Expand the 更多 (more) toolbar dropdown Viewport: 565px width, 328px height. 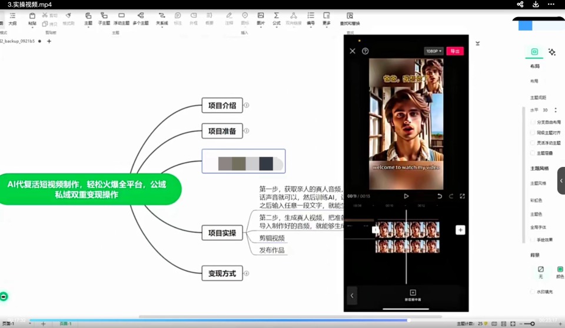[x=327, y=18]
